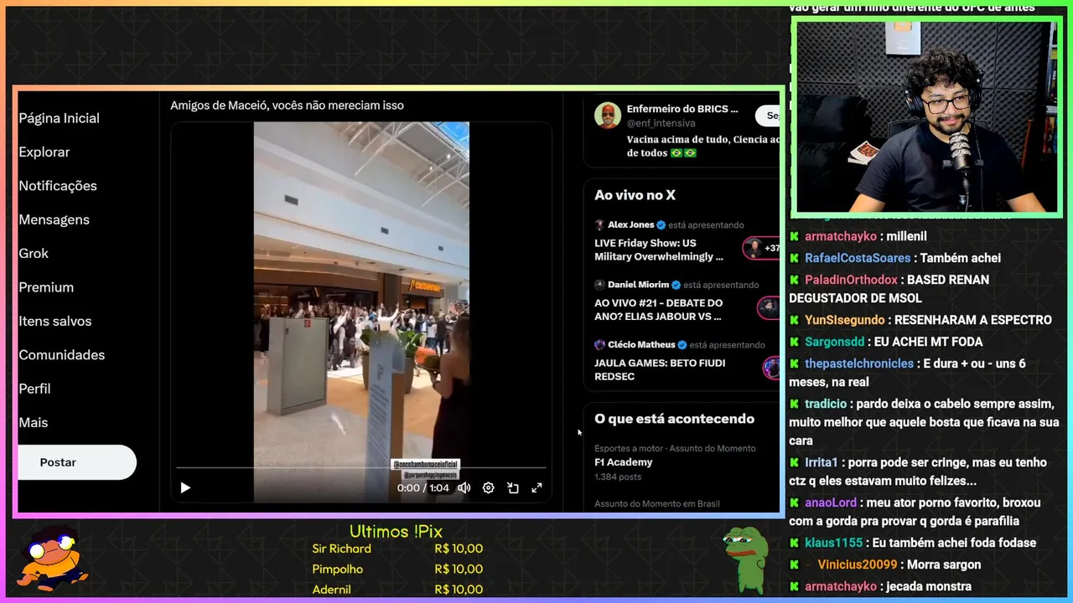Open Assunto do Momento em Brasil topic

tap(657, 503)
